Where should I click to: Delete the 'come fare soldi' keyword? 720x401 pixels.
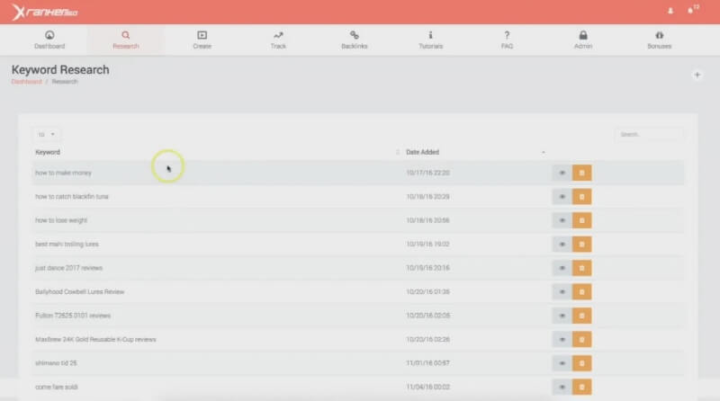(x=581, y=388)
